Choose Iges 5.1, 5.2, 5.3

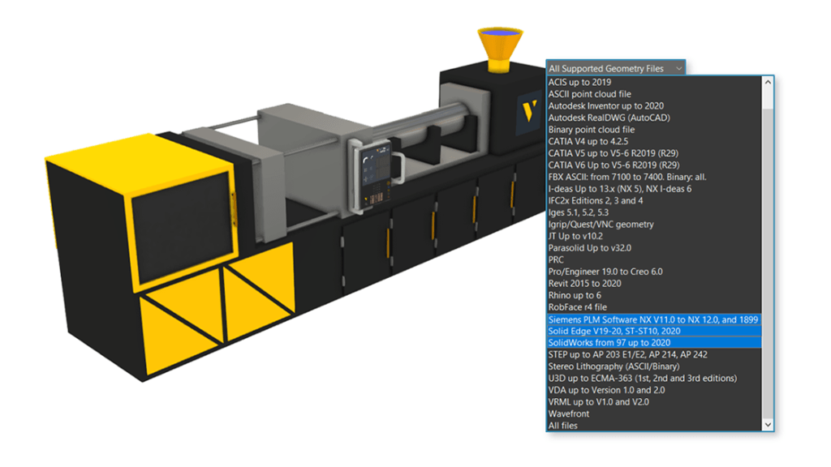tap(655, 212)
